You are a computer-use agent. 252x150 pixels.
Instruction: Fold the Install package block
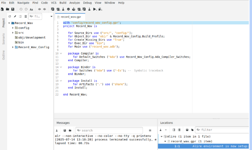pos(61,81)
